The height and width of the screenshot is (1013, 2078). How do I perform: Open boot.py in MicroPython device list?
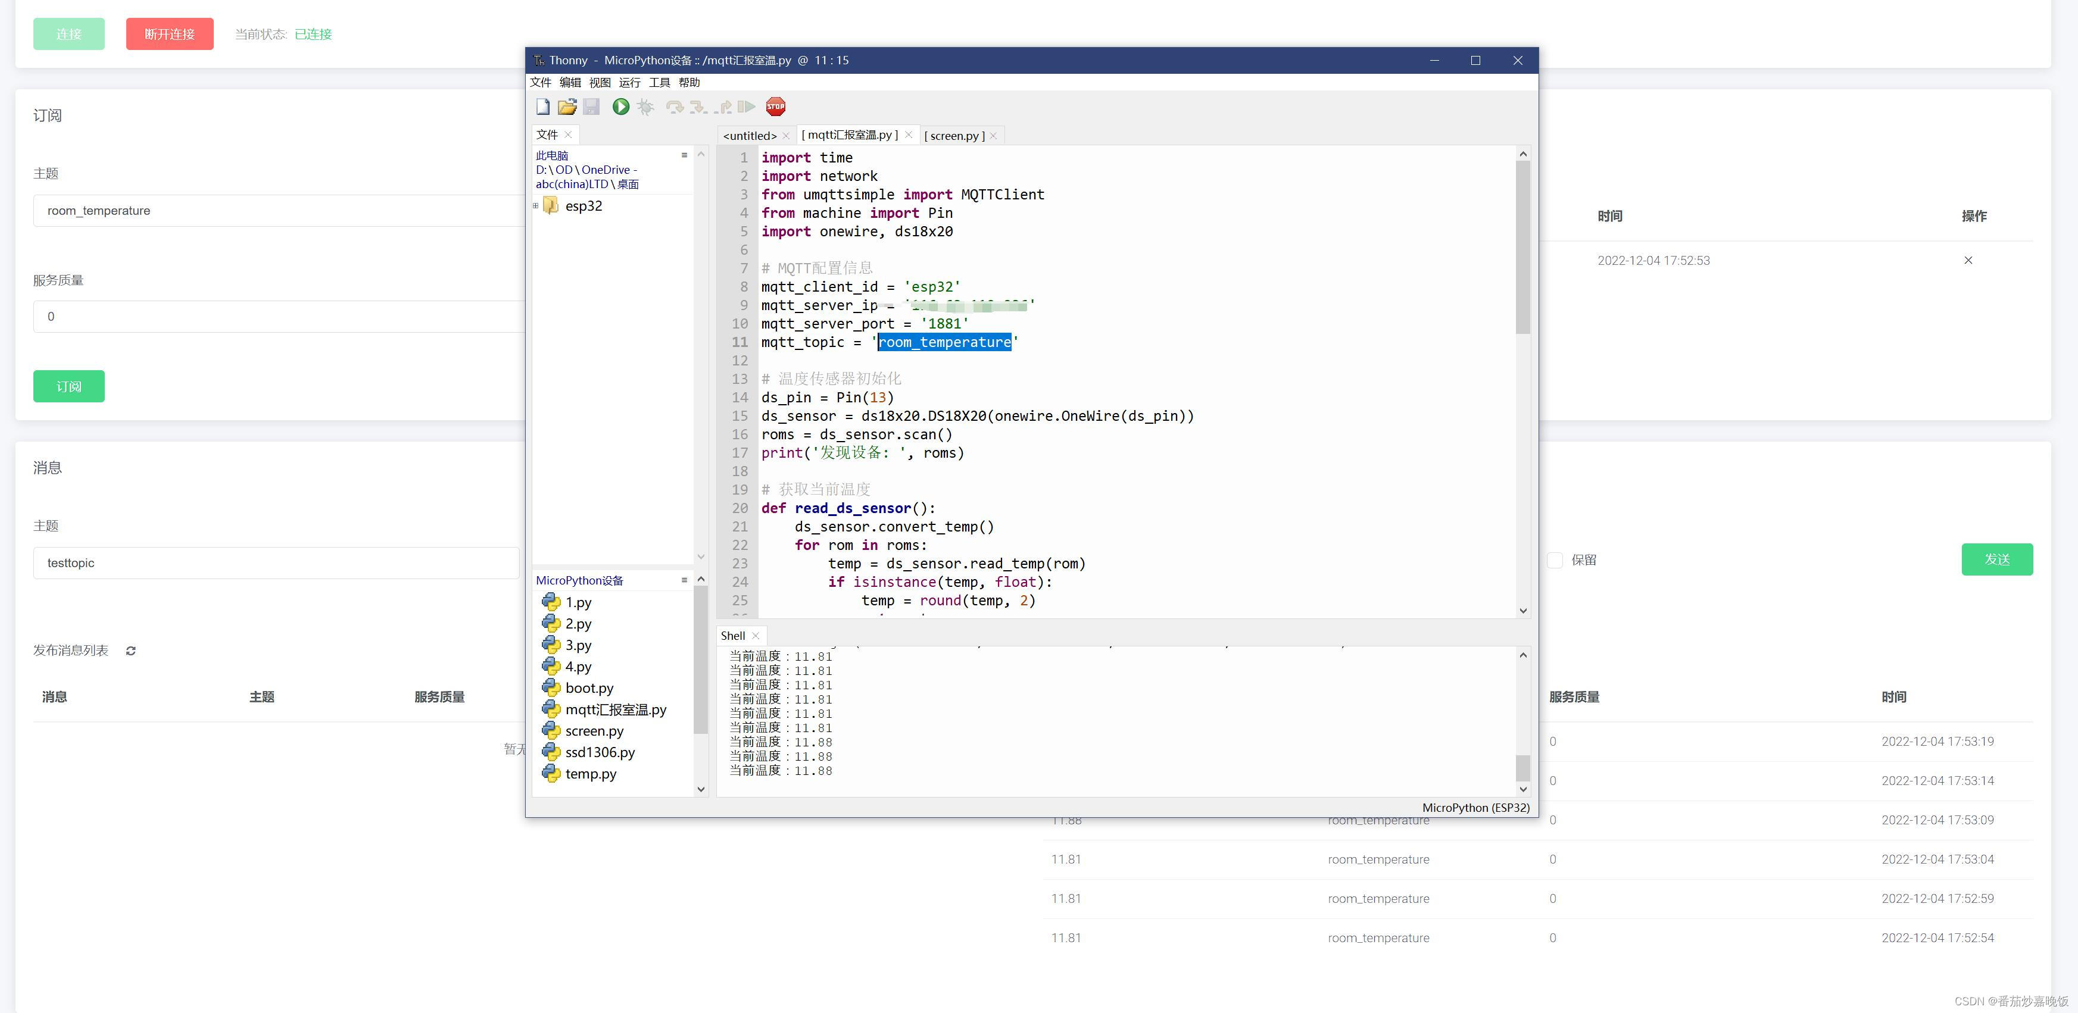point(589,688)
